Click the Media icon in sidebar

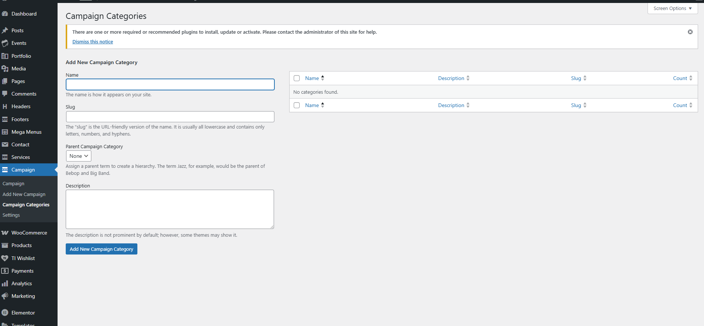(x=5, y=69)
